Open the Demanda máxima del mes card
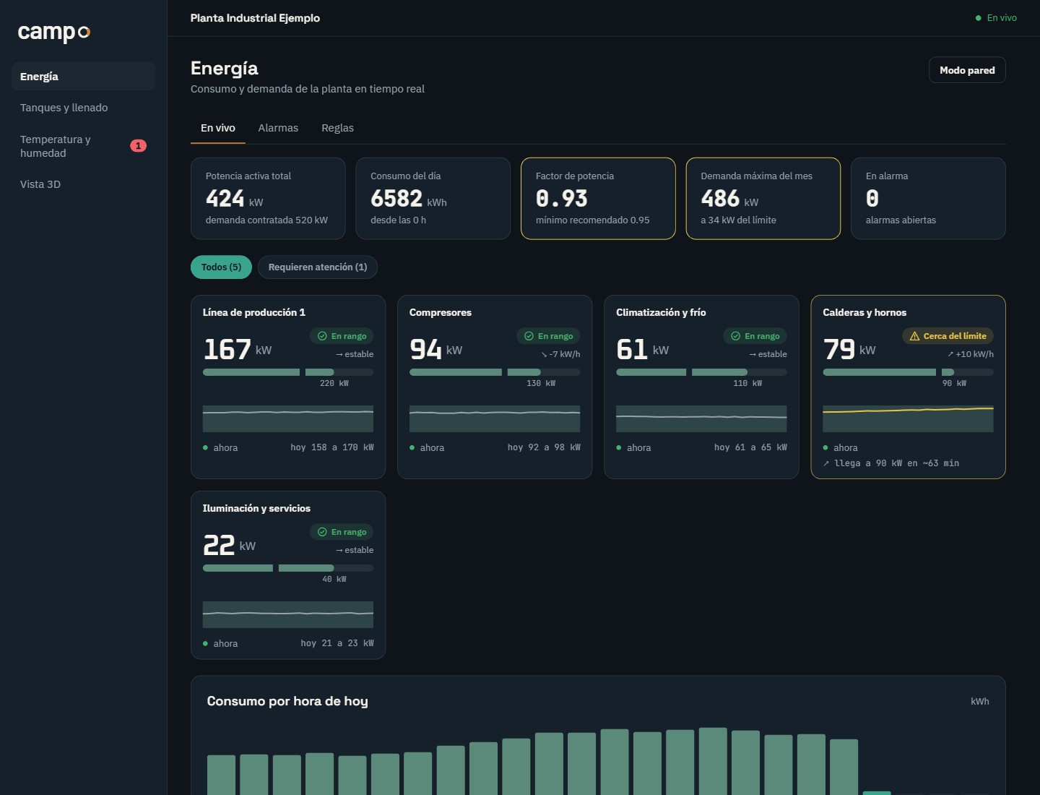The height and width of the screenshot is (795, 1040). click(x=763, y=199)
